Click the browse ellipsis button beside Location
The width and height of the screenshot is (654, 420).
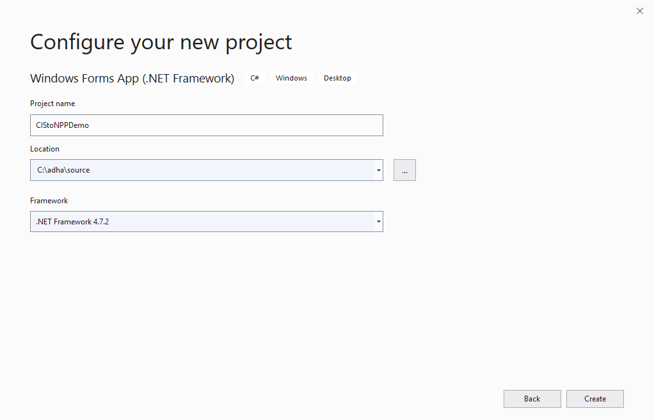404,170
